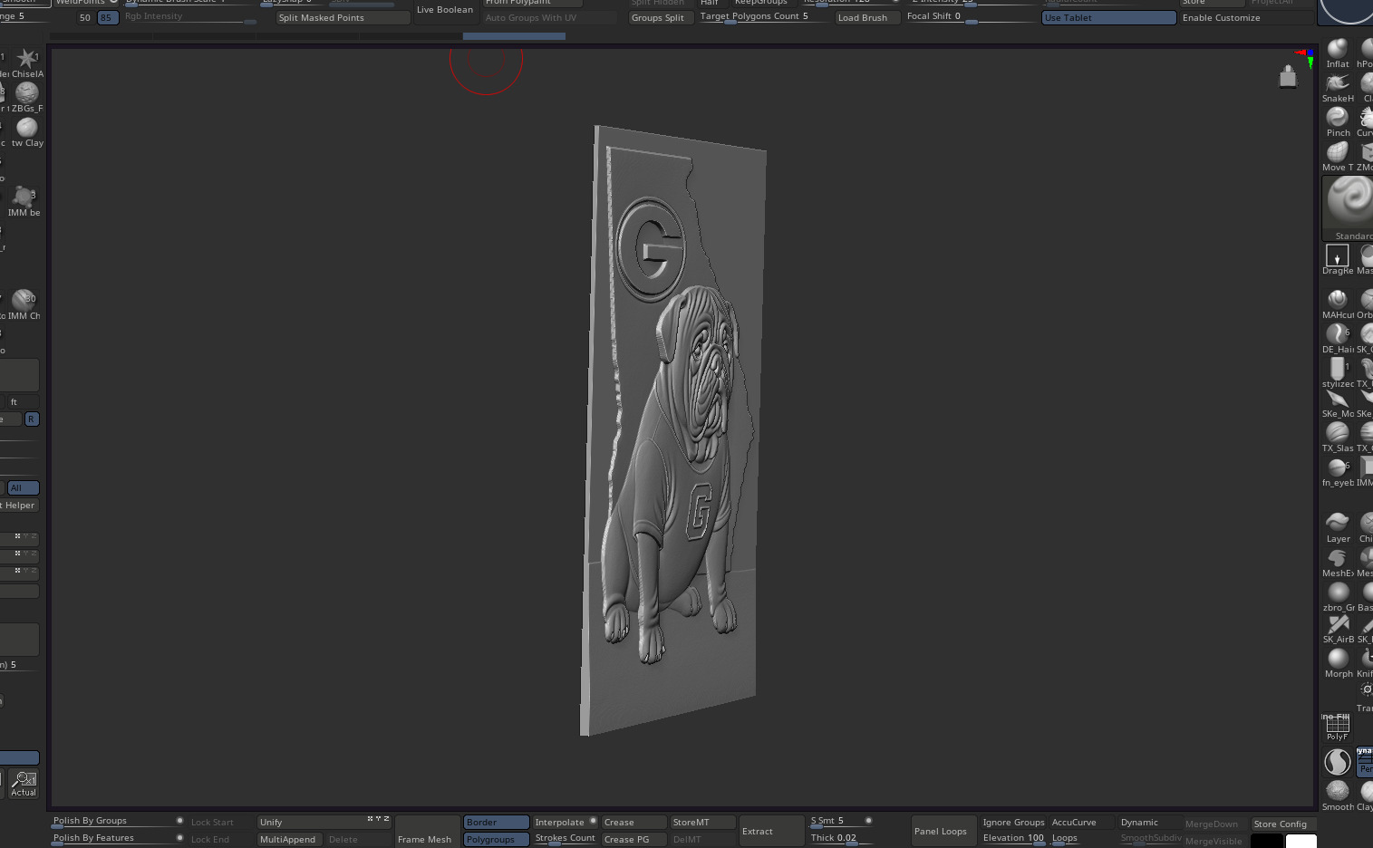Toggle the Polish By Features radio dot

coord(179,838)
